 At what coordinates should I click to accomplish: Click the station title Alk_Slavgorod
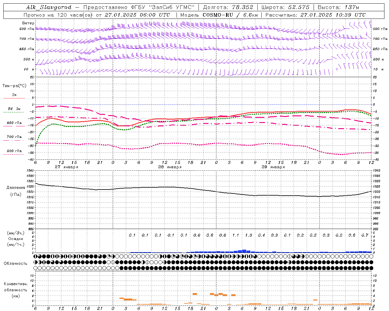pos(49,7)
